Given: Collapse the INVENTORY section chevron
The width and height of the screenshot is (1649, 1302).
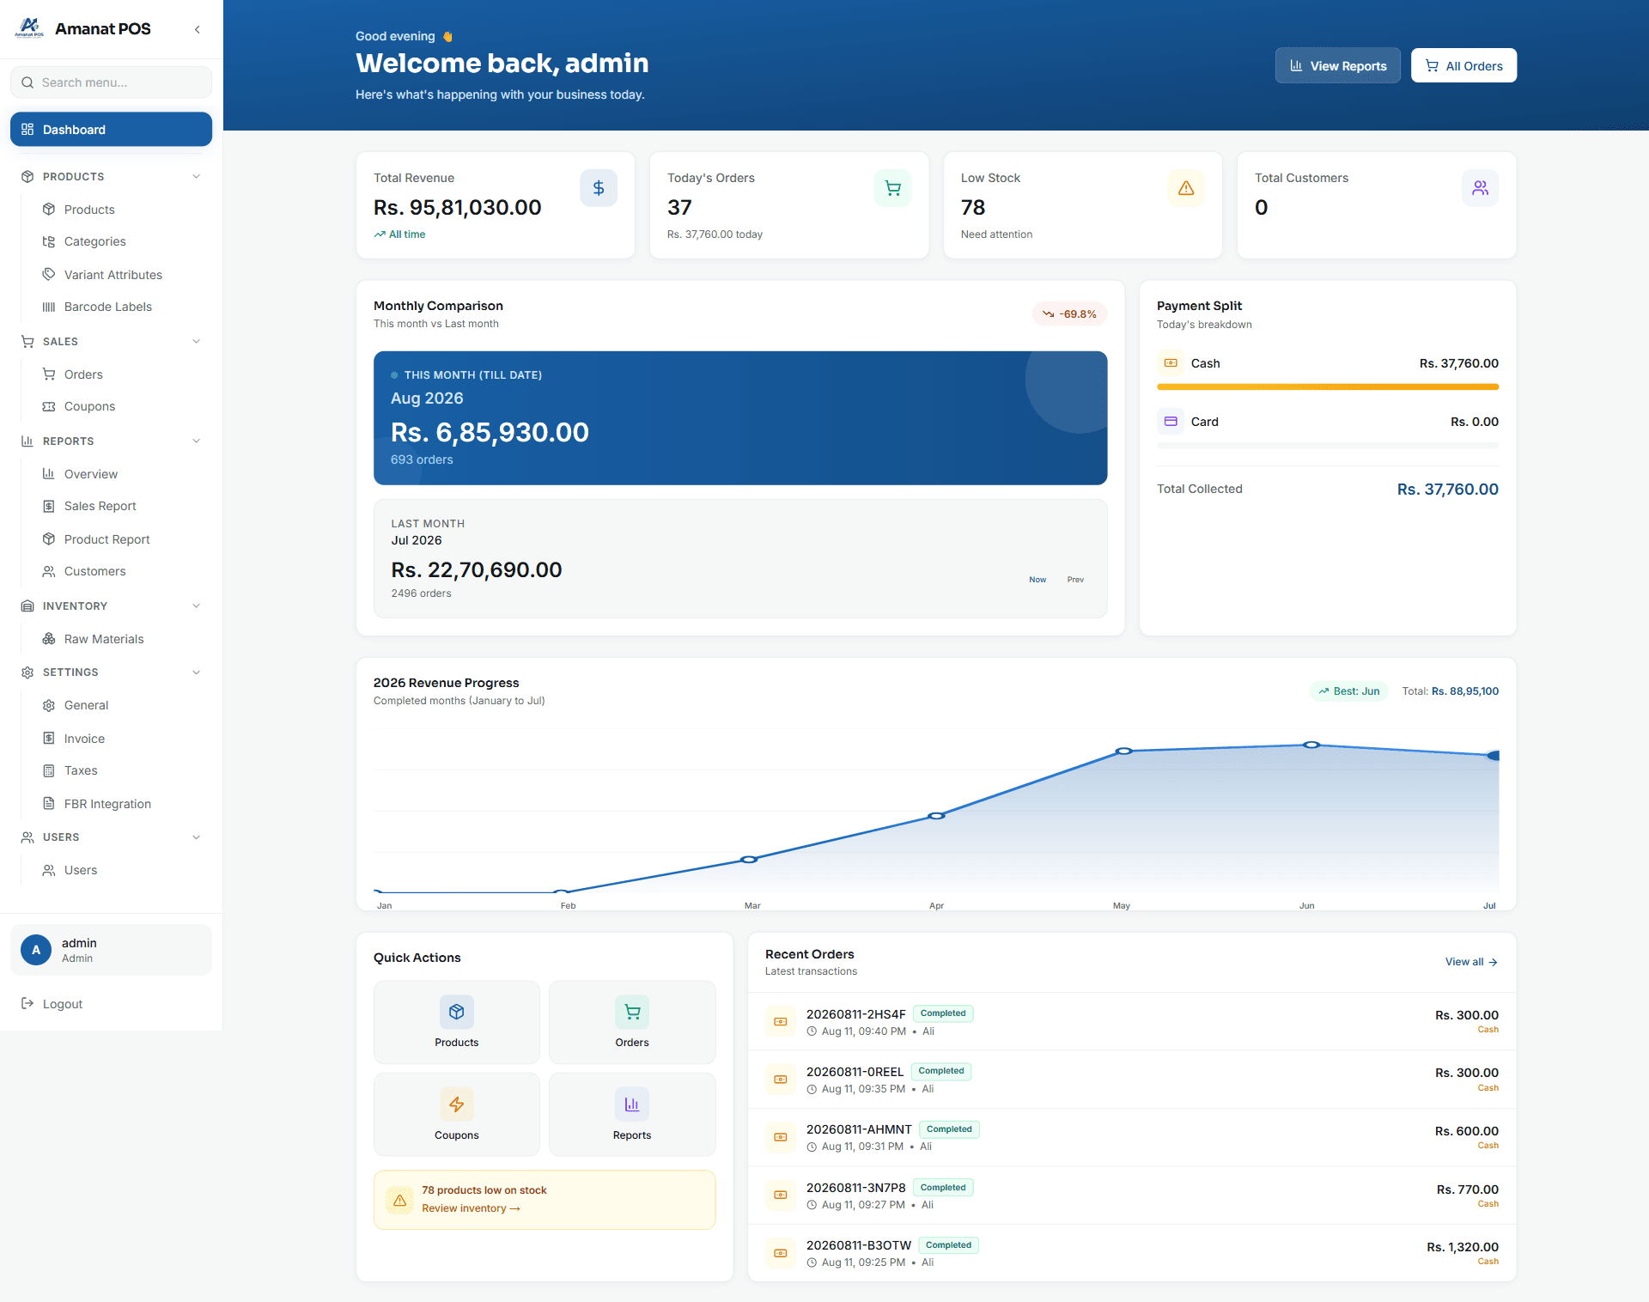Looking at the screenshot, I should (x=197, y=605).
